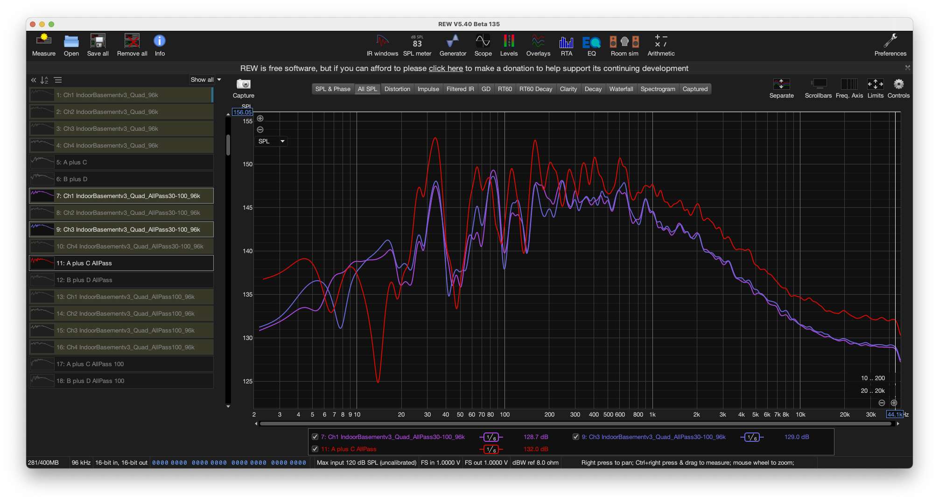This screenshot has width=939, height=503.
Task: Open the Overlays window
Action: [538, 45]
